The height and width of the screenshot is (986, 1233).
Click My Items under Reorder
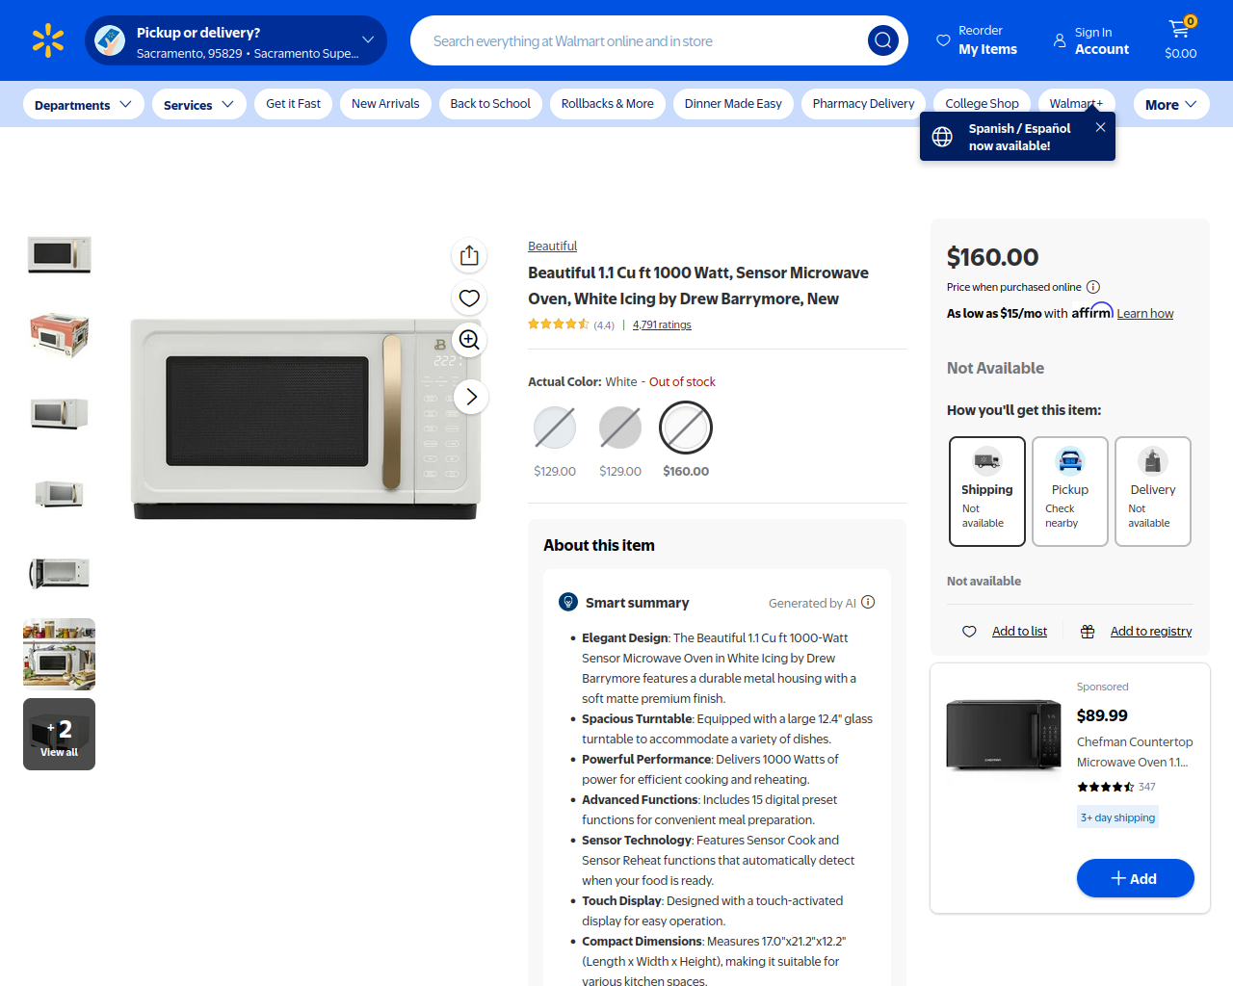(x=987, y=50)
